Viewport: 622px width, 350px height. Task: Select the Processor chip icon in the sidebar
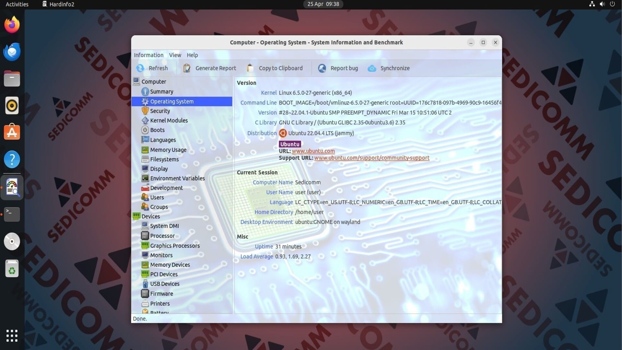pos(145,236)
